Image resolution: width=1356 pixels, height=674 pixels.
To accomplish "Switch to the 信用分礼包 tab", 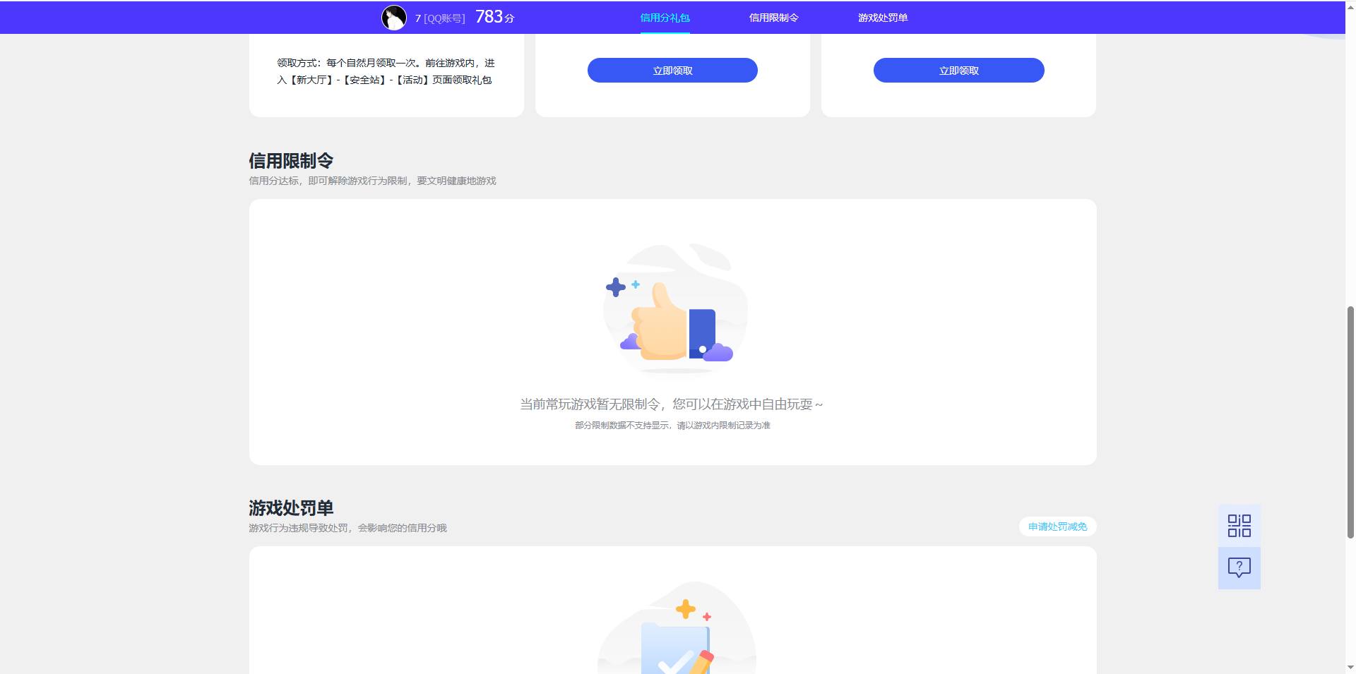I will tap(665, 18).
